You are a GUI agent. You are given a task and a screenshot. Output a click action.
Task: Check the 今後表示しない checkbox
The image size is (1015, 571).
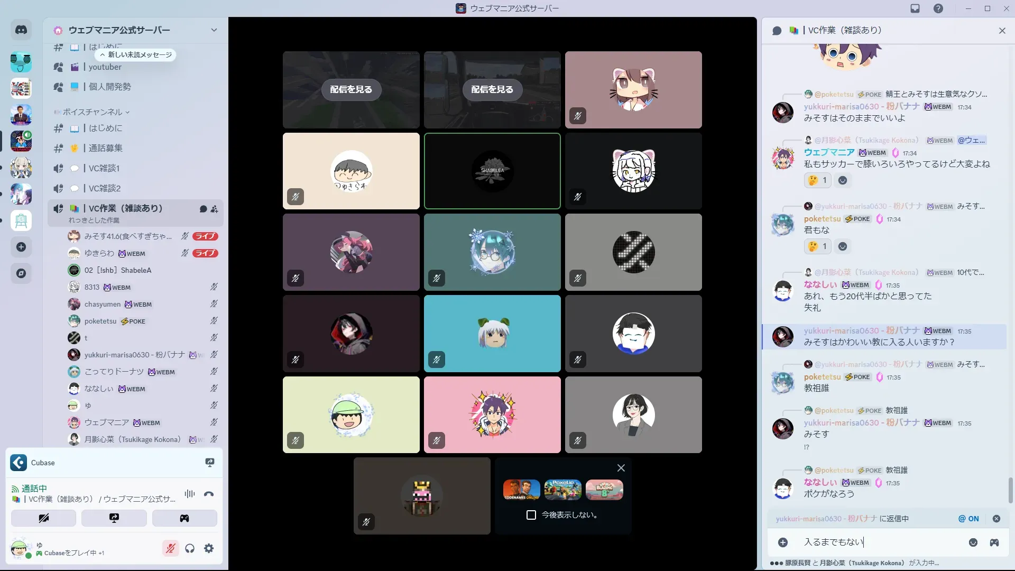(x=531, y=515)
